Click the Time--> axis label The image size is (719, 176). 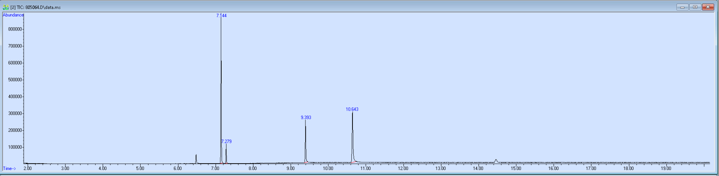click(9, 168)
